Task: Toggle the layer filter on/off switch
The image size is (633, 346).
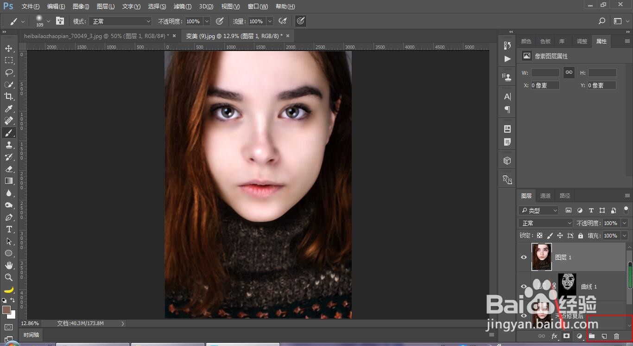Action: coord(626,210)
